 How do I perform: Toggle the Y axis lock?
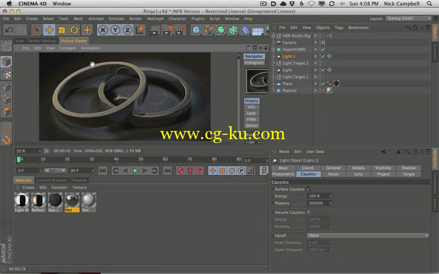(115, 30)
